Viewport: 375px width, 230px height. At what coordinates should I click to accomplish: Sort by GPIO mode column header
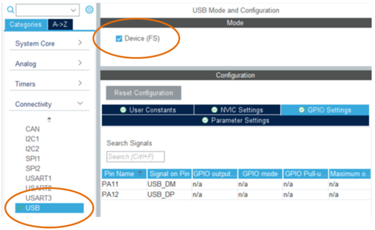260,174
